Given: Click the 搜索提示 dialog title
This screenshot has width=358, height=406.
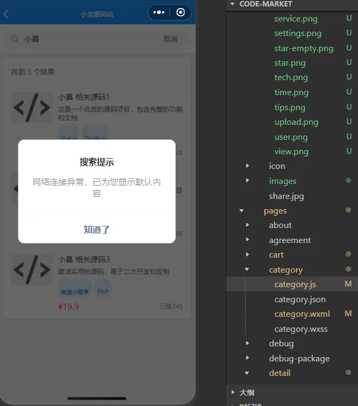Looking at the screenshot, I should coord(97,162).
